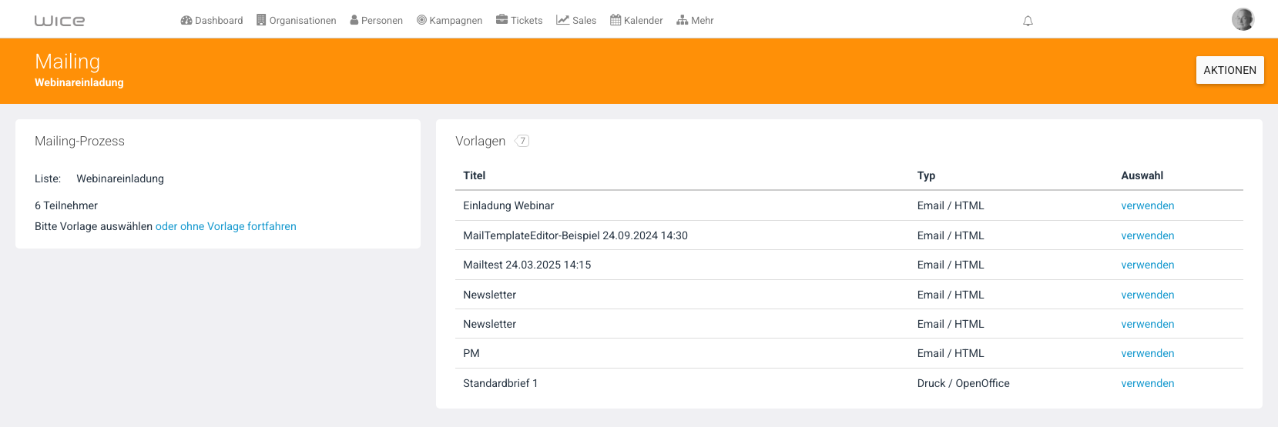1278x427 pixels.
Task: Click the Wice logo
Action: tap(59, 21)
